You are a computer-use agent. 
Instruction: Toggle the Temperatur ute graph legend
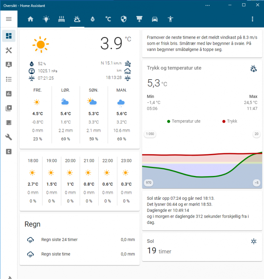[184, 121]
